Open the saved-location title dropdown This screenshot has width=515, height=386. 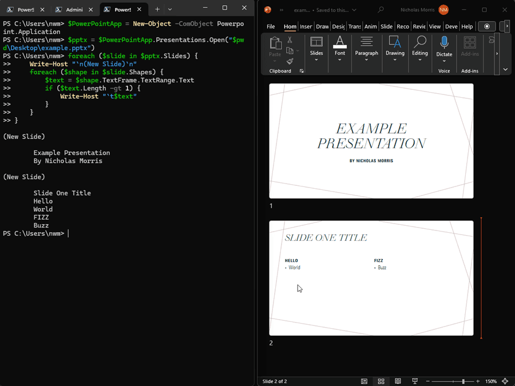point(354,10)
